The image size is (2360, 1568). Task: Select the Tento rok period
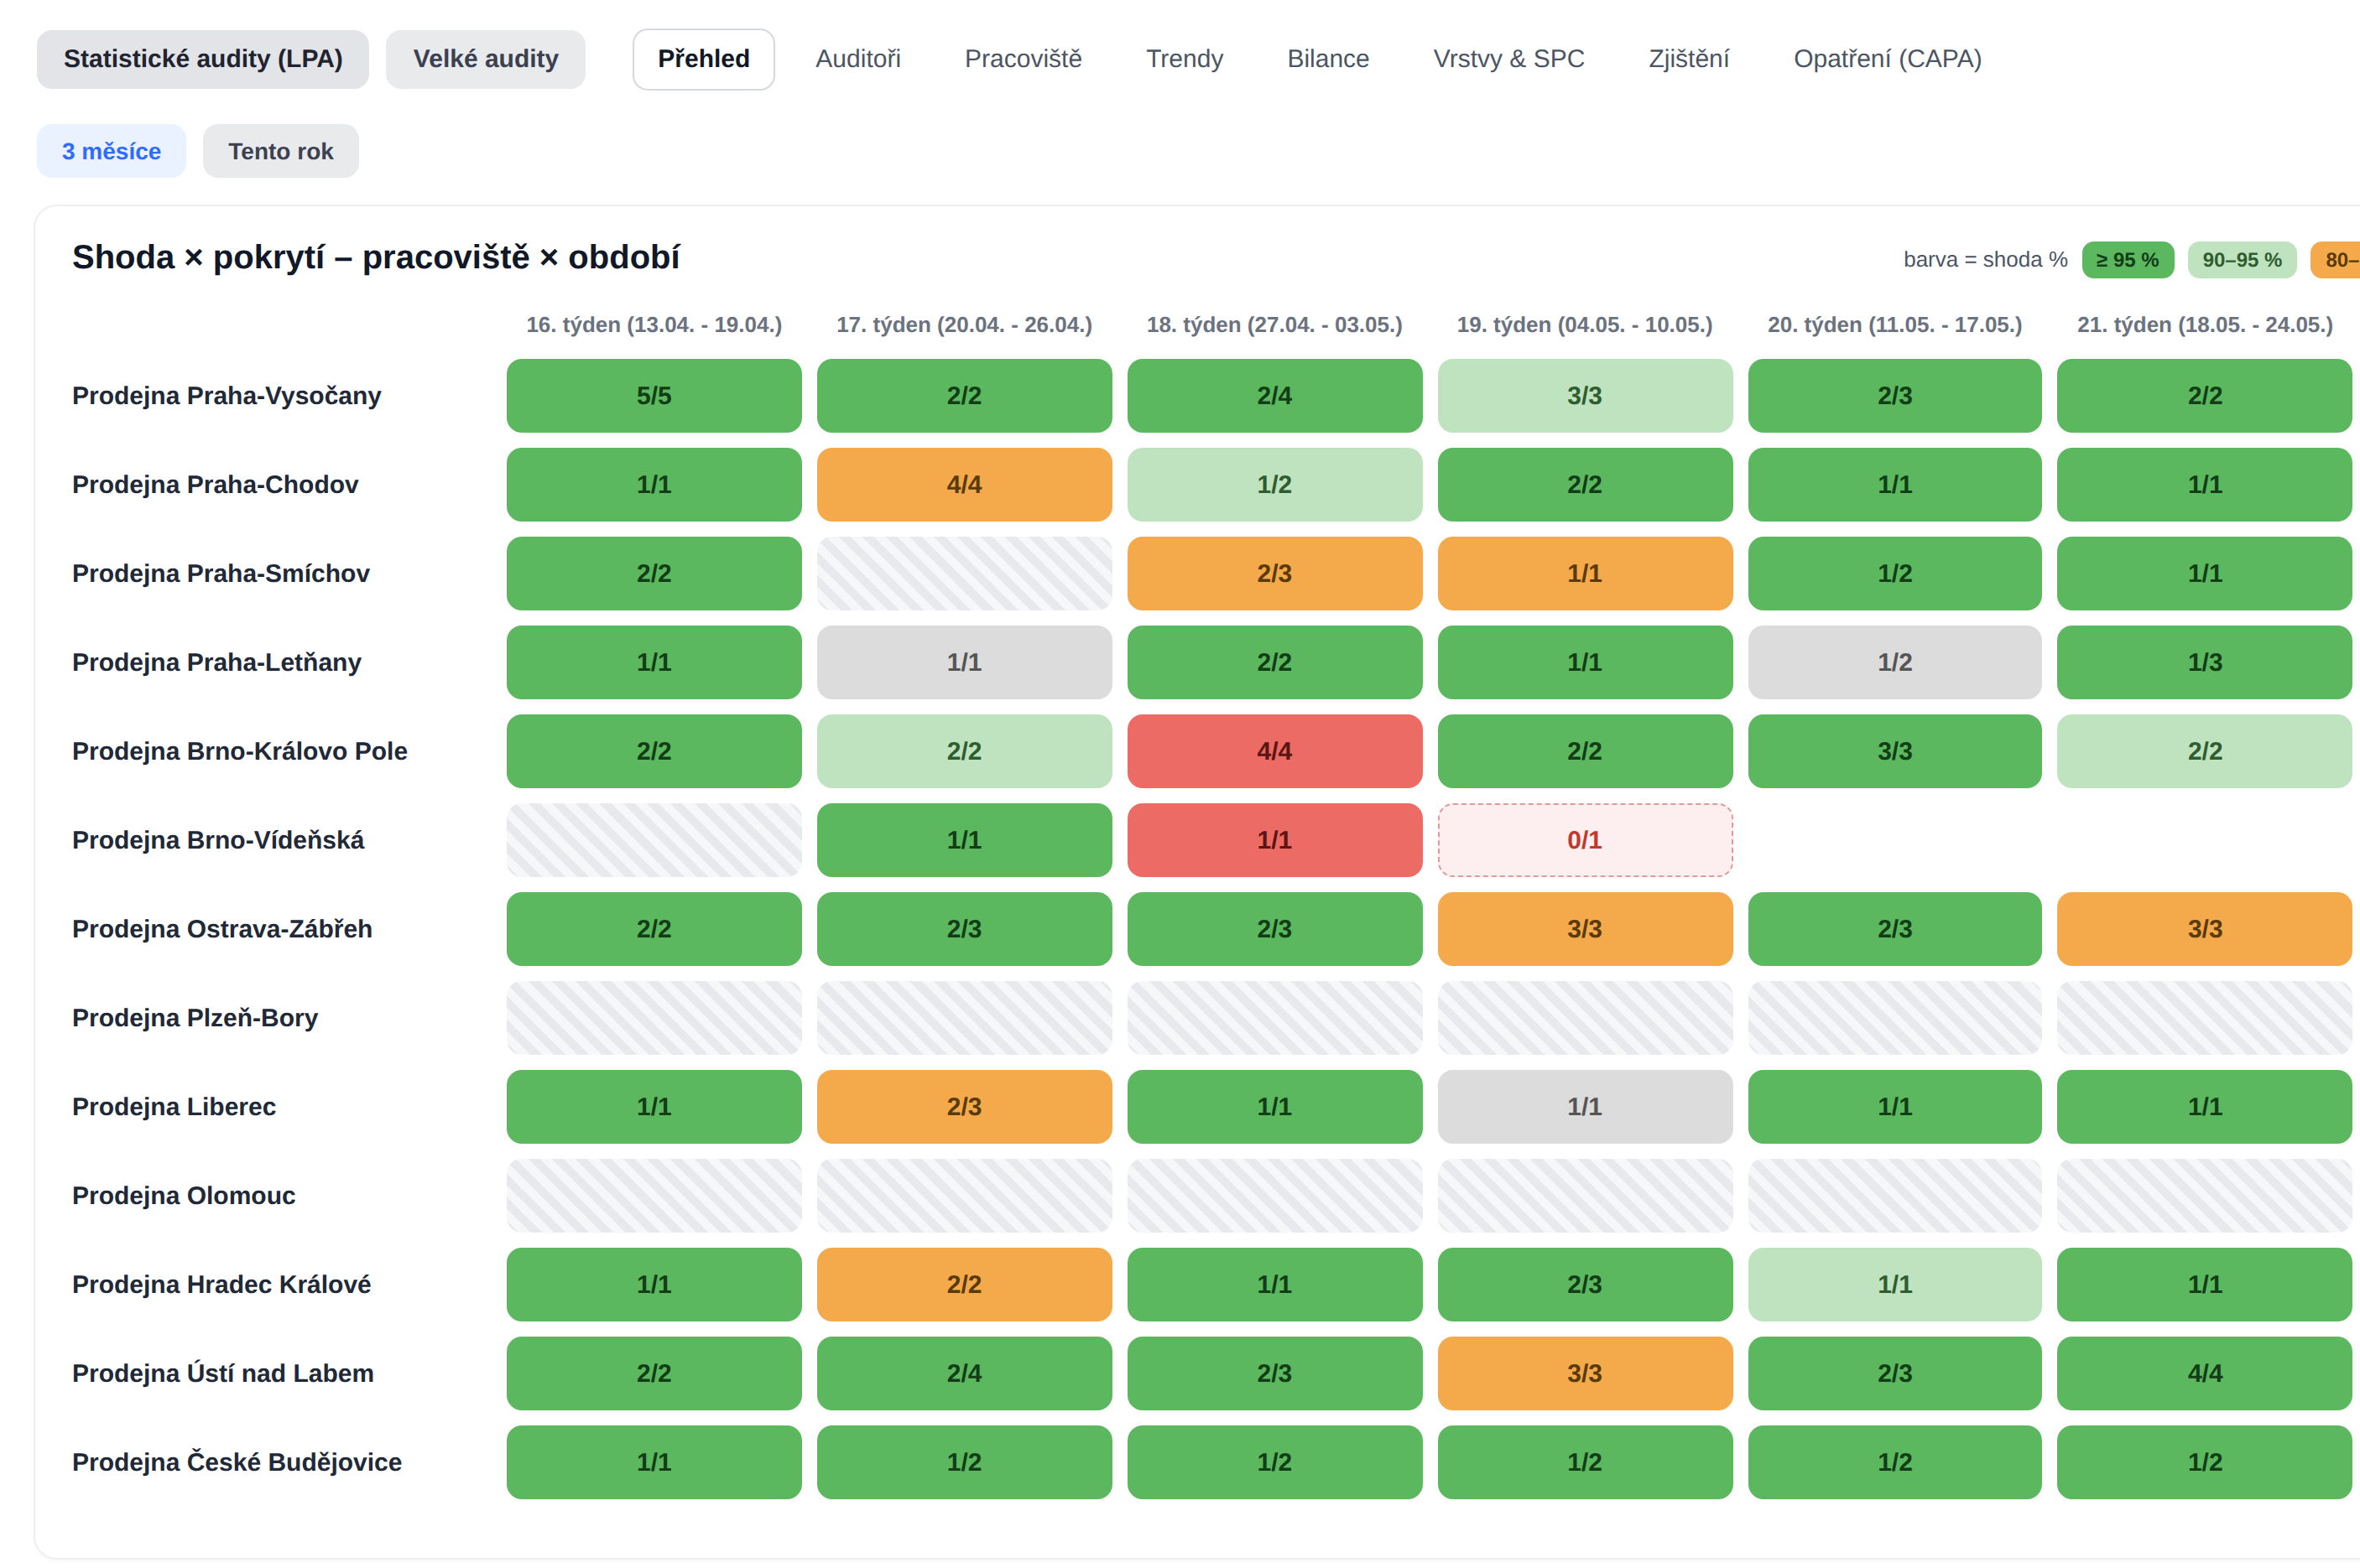(280, 151)
